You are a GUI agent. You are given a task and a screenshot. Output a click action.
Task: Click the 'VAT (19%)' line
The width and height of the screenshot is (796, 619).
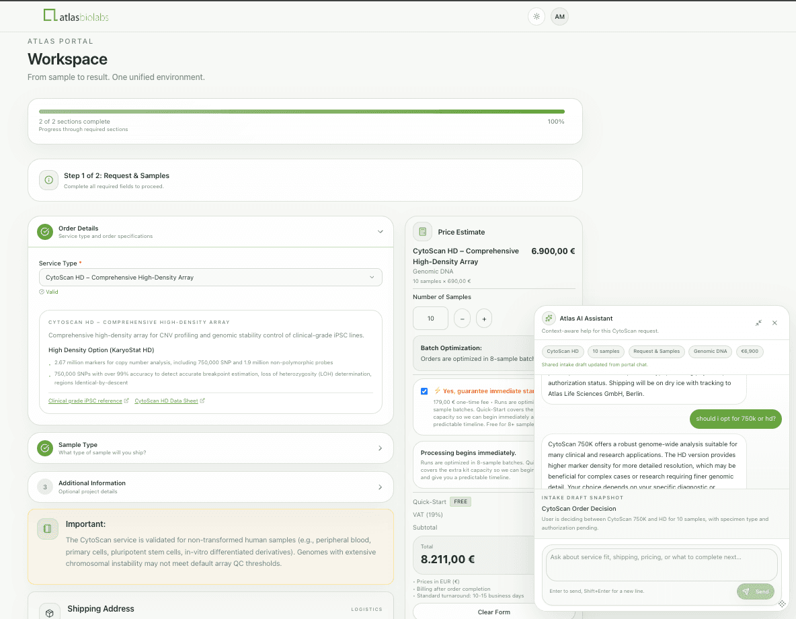(428, 514)
